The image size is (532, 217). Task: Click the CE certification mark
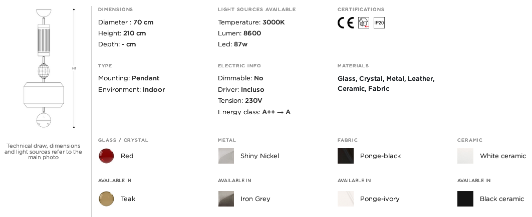(x=346, y=23)
